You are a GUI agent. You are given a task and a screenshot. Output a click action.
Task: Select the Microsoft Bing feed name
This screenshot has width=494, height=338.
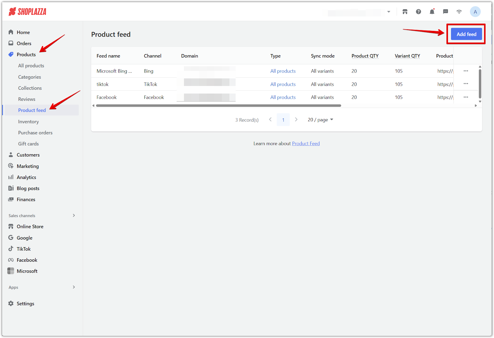(x=114, y=71)
